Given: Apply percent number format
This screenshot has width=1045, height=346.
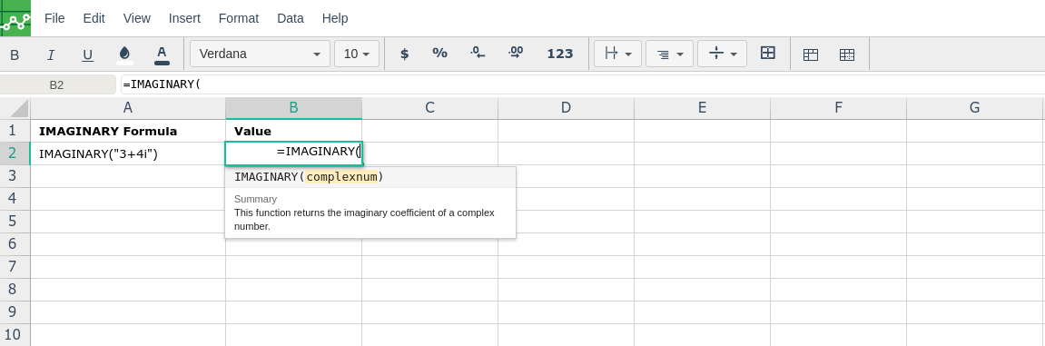Looking at the screenshot, I should [x=439, y=54].
